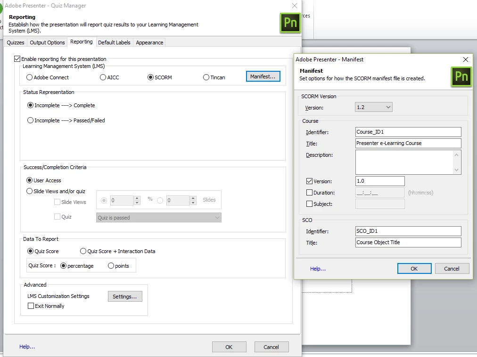
Task: Increase the slide views percent spinner
Action: point(137,198)
